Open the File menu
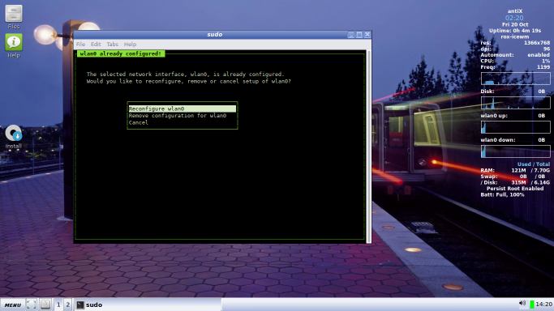554x311 pixels. 80,44
